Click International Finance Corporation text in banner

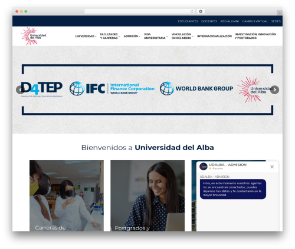click(x=132, y=87)
